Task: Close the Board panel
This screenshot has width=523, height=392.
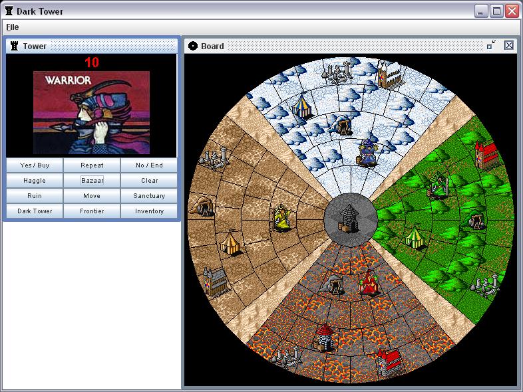Action: pos(509,45)
